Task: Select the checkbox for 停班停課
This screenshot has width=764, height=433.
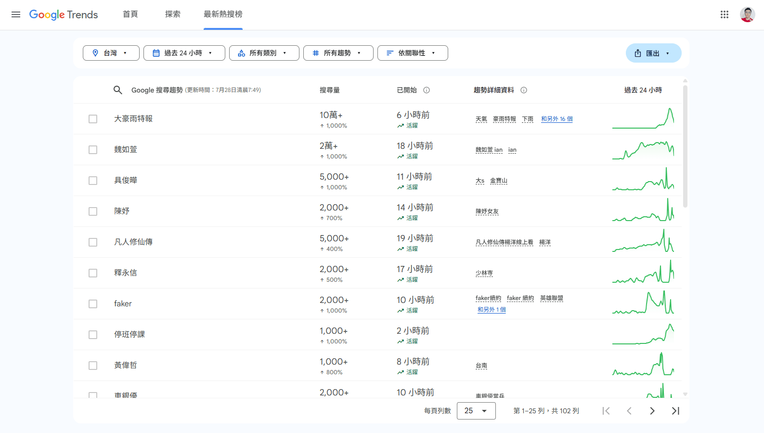Action: pos(93,335)
